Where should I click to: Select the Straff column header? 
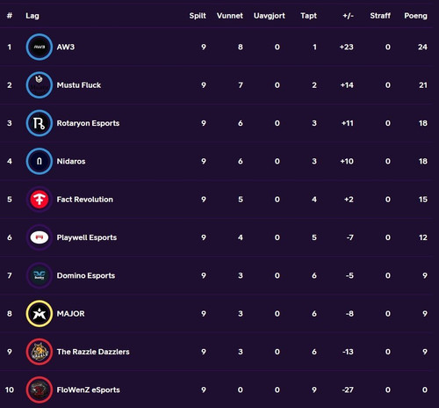[x=380, y=16]
